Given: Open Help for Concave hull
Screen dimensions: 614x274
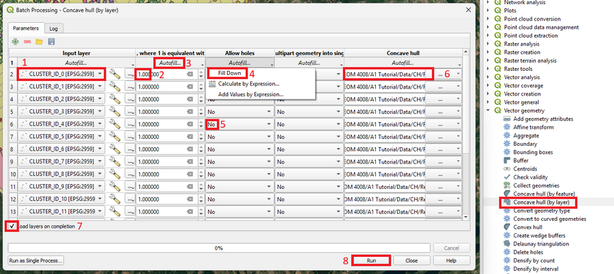Looking at the screenshot, I should (x=452, y=260).
